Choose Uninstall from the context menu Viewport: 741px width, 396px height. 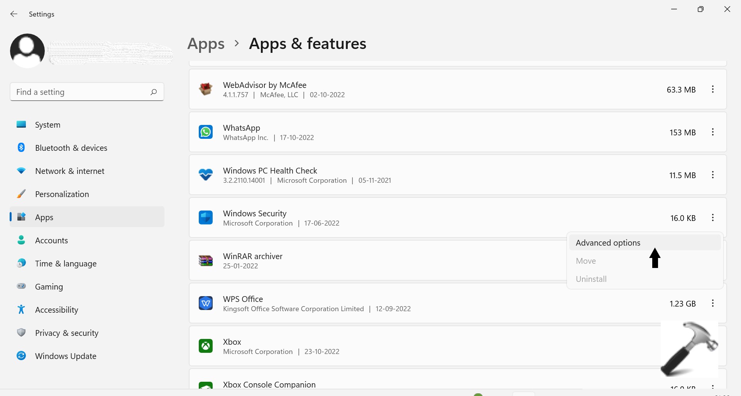pyautogui.click(x=591, y=279)
